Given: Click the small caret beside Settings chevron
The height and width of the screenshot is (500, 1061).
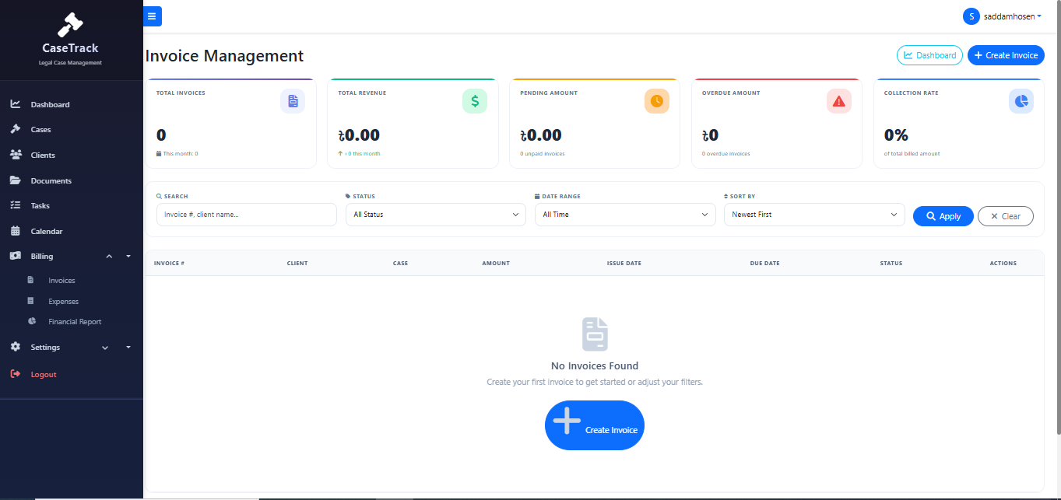Looking at the screenshot, I should click(x=128, y=348).
